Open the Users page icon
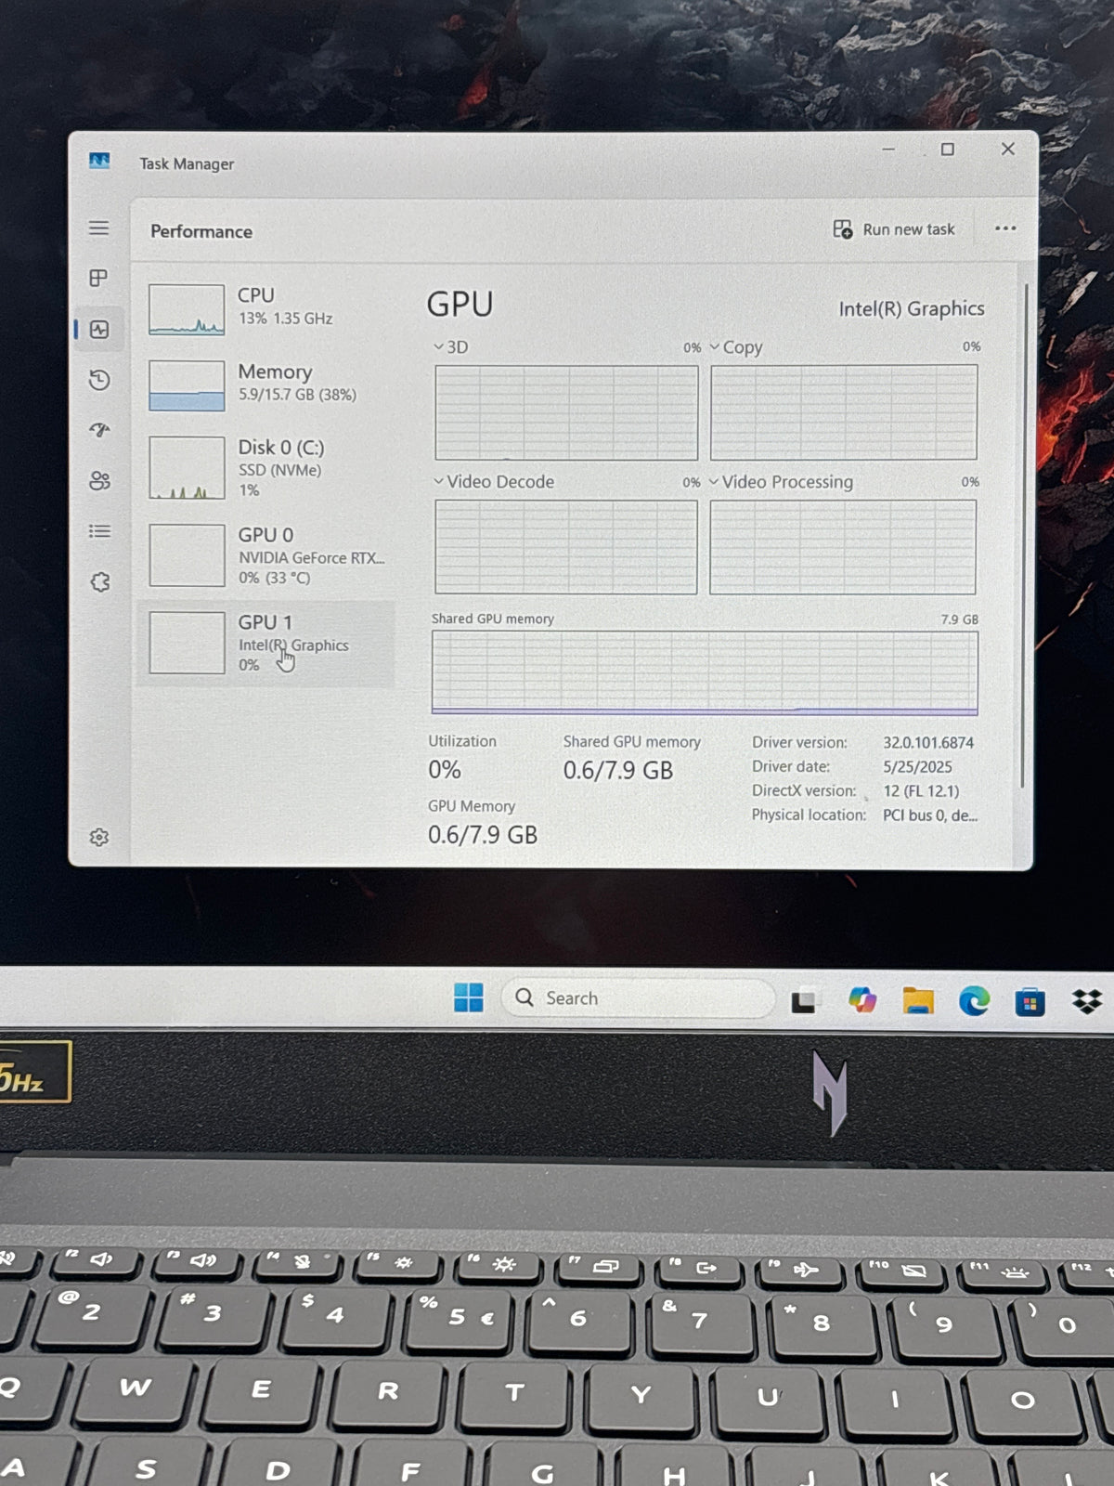Screen dimensions: 1114x1486 coord(99,480)
